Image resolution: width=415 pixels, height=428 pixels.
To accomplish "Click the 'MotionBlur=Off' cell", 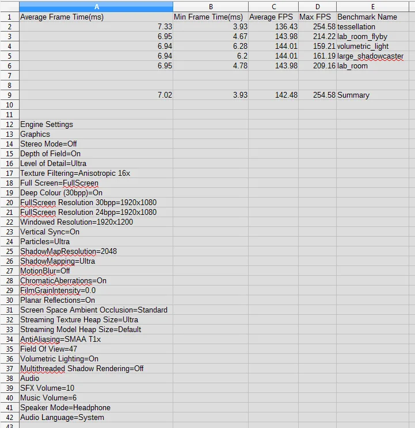I will point(96,271).
